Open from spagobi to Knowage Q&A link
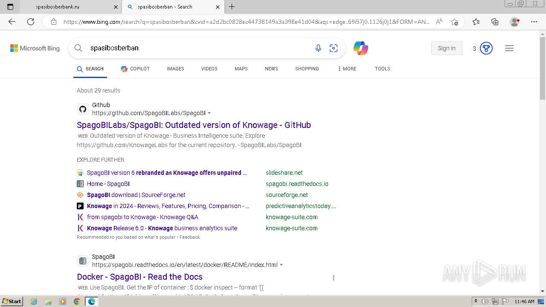This screenshot has height=307, width=546. coord(142,217)
